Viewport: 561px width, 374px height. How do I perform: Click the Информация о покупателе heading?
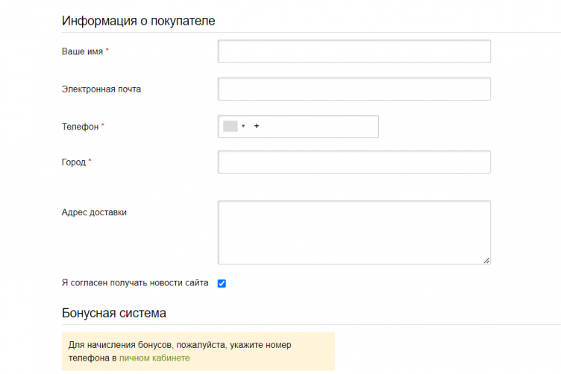click(139, 21)
